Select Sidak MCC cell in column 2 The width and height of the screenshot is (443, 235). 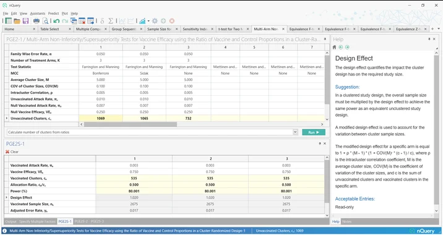[x=144, y=74]
